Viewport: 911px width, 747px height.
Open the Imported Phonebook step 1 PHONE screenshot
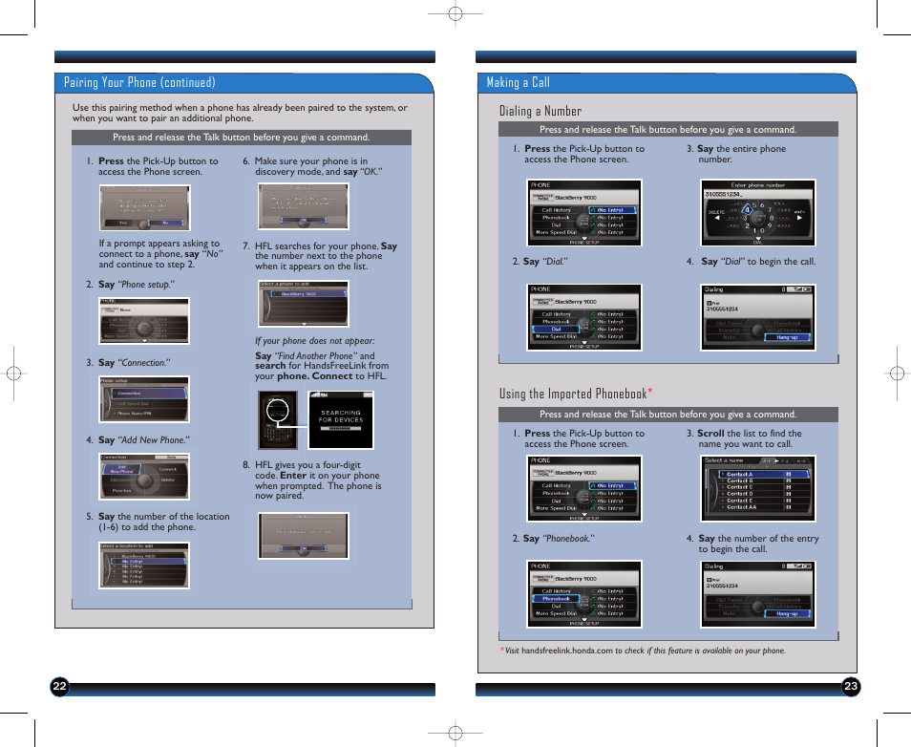[584, 488]
